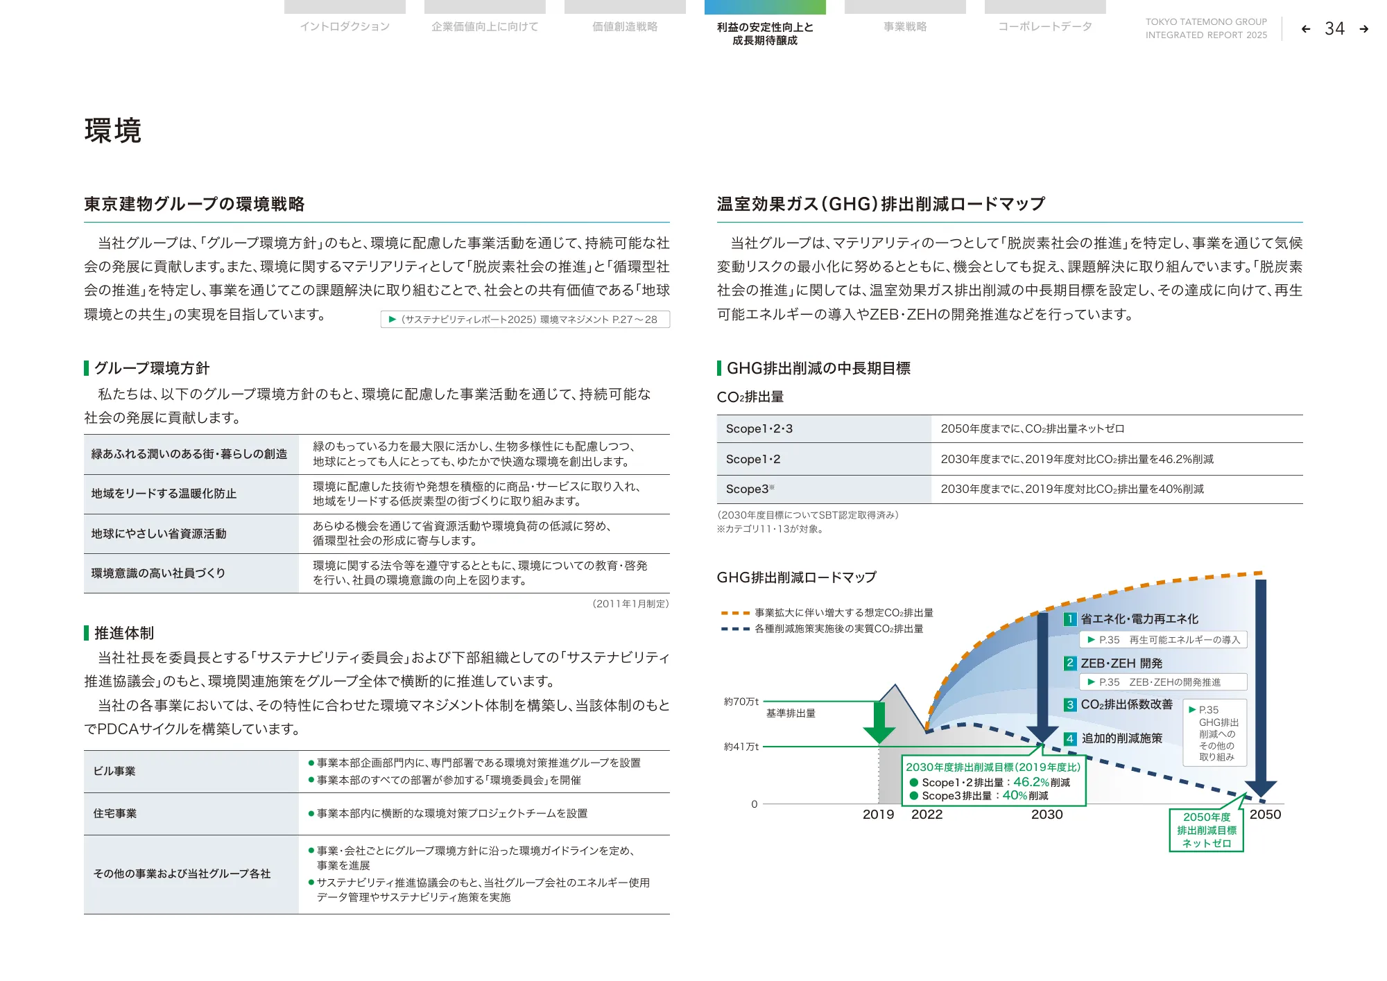The height and width of the screenshot is (981, 1387).
Task: Click the numbered 4 additional measures icon
Action: pyautogui.click(x=1070, y=739)
